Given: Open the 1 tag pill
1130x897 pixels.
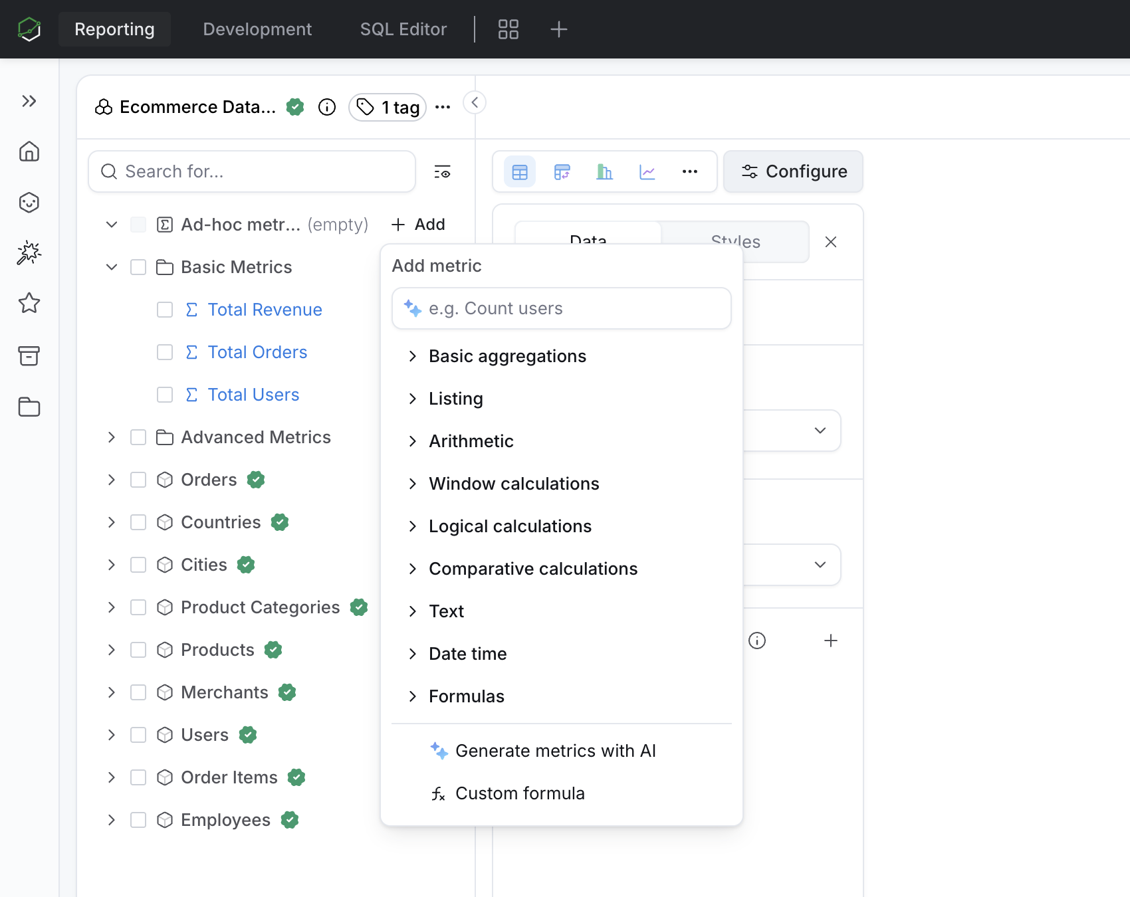Looking at the screenshot, I should (388, 107).
